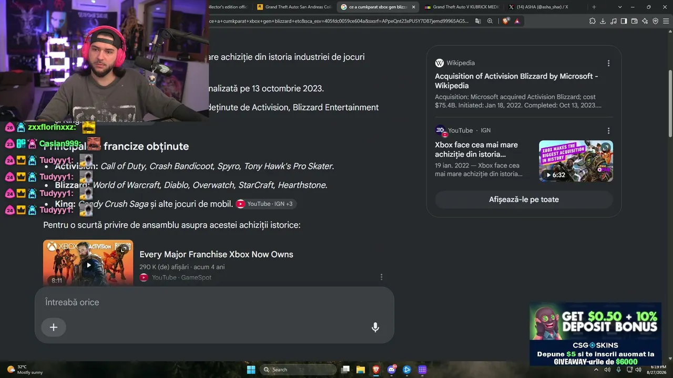673x378 pixels.
Task: Click the browser address bar URL
Action: click(x=339, y=21)
